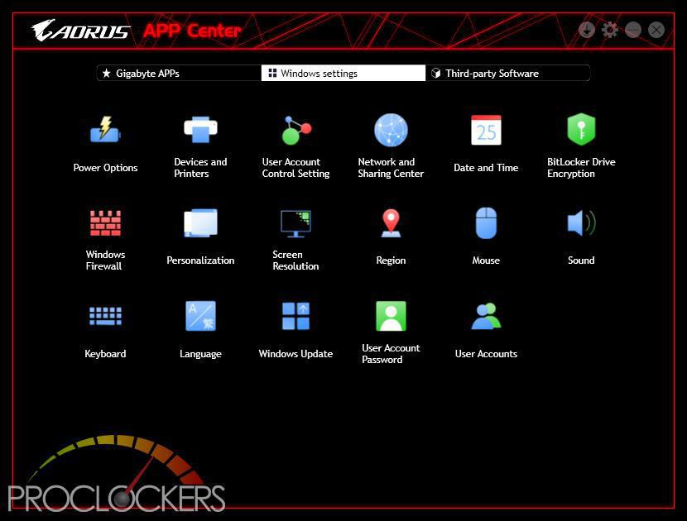Screen dimensions: 687x521
Task: Open the User Accounts people icon
Action: pos(486,316)
